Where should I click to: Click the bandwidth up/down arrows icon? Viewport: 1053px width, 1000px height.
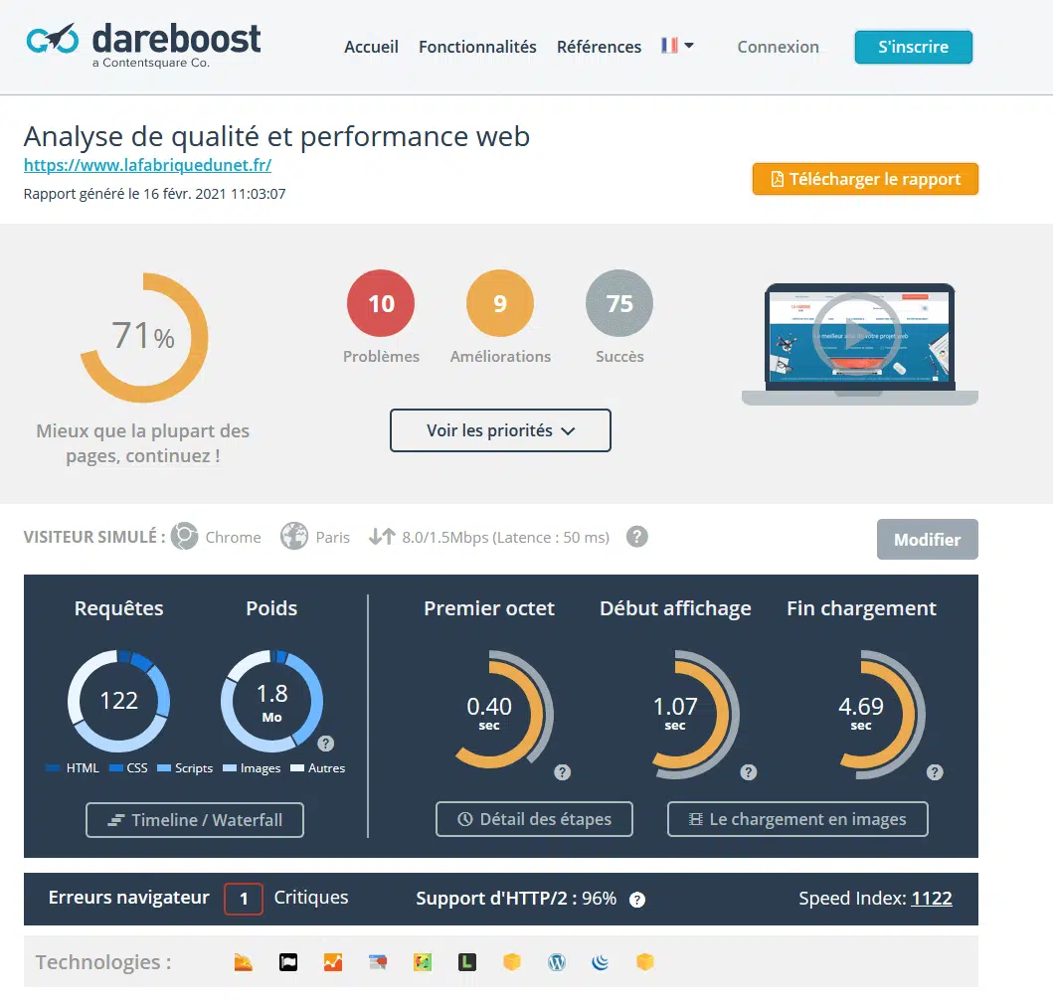tap(382, 536)
